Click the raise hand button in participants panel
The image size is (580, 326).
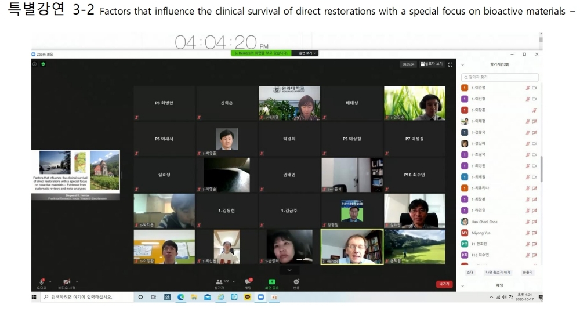[527, 272]
